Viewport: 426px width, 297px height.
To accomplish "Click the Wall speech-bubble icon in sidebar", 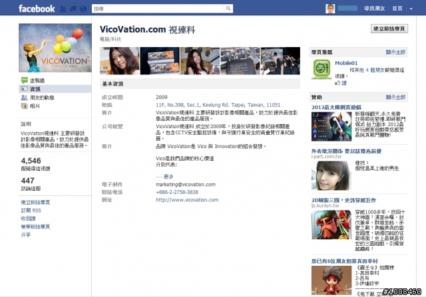I will coord(24,80).
